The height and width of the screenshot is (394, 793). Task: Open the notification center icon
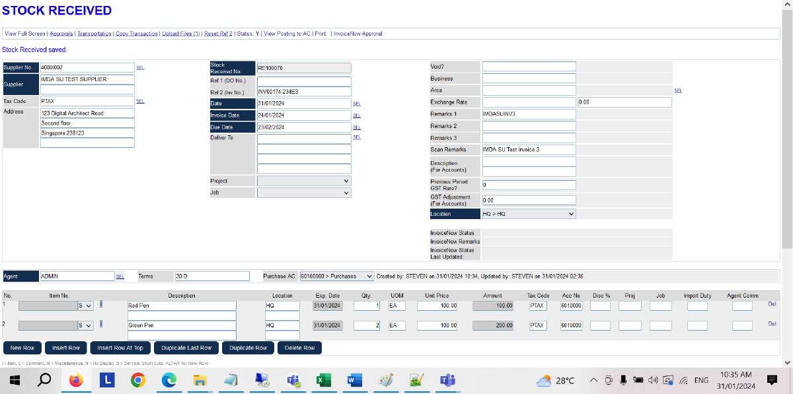[x=772, y=380]
